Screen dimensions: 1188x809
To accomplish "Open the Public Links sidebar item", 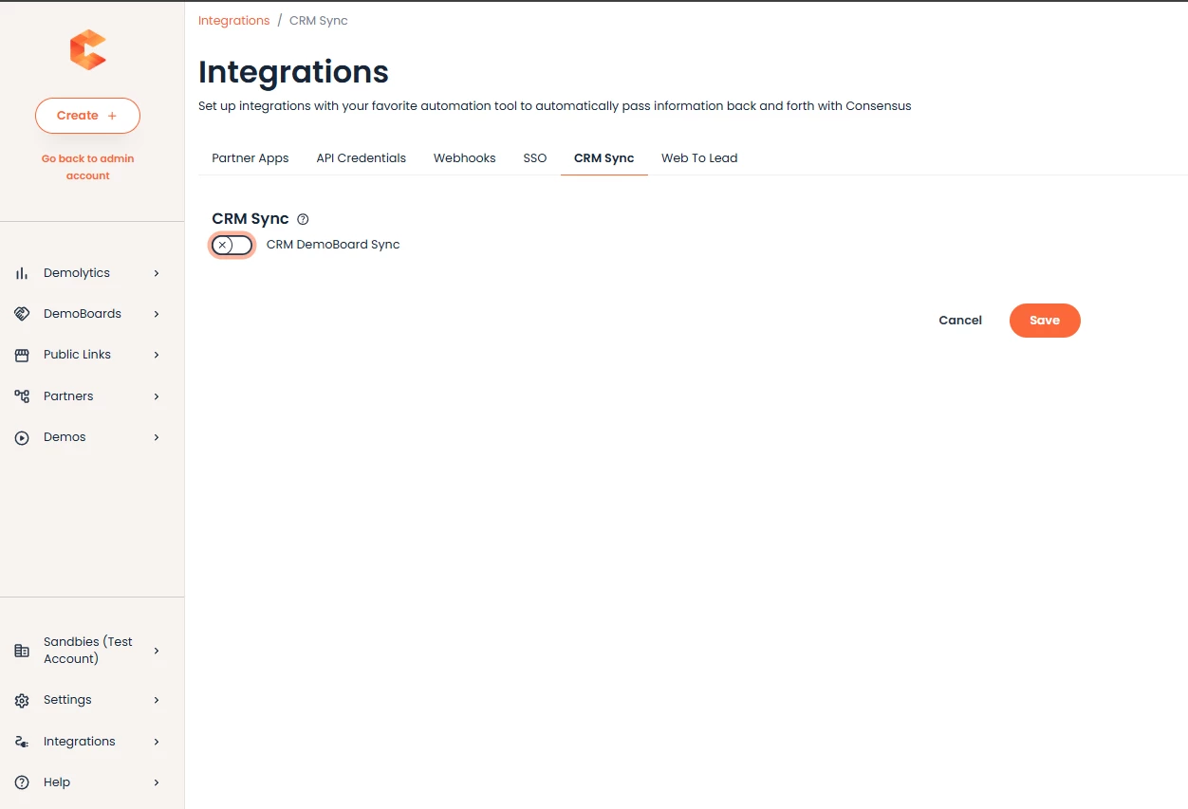I will 77,355.
